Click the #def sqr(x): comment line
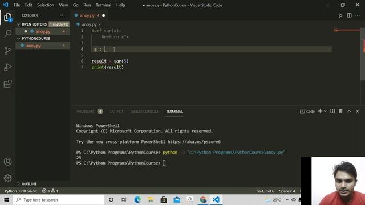The width and height of the screenshot is (365, 205). point(107,31)
